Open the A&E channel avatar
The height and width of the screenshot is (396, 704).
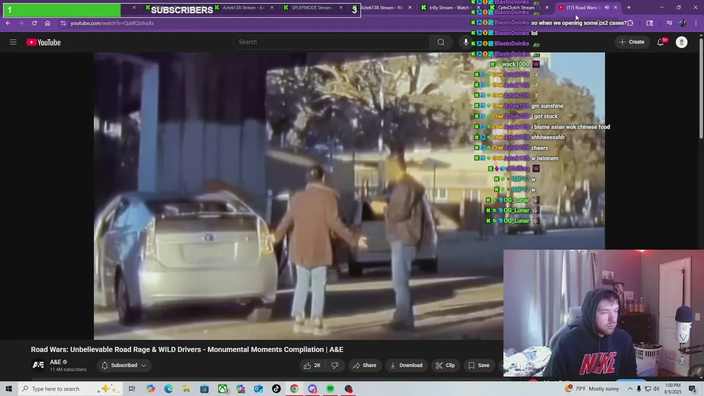[x=38, y=365]
